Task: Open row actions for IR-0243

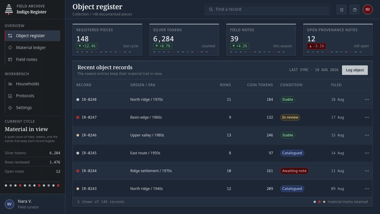Action: (367, 189)
